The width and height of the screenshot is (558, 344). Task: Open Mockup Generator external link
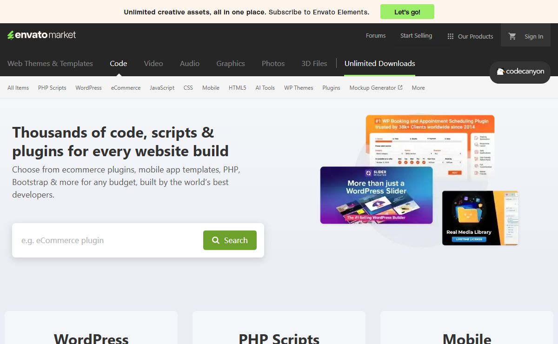[376, 88]
